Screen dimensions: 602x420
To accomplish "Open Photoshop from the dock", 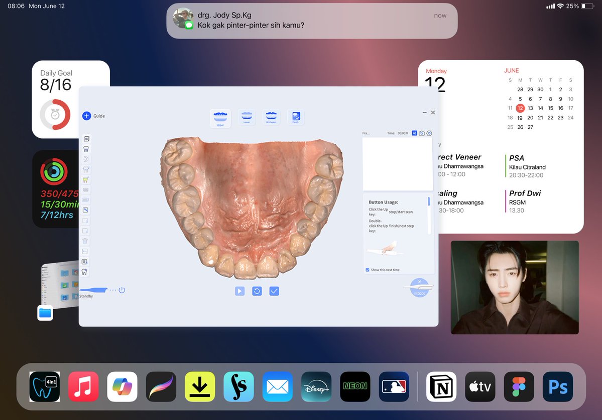I will (557, 386).
